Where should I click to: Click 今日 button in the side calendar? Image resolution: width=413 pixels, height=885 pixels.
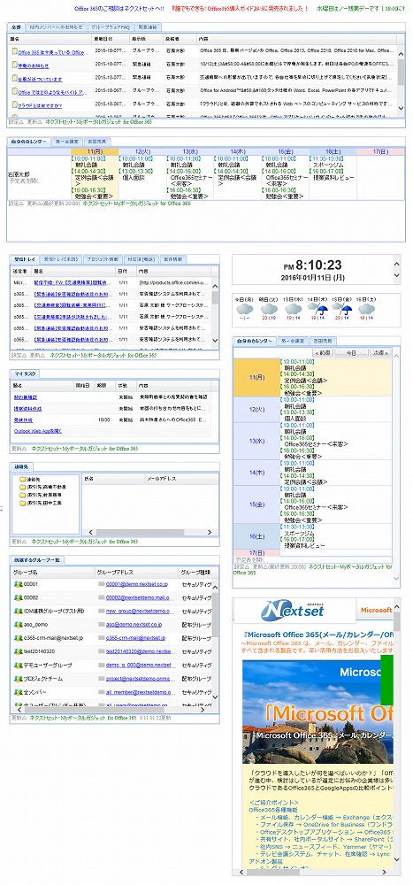(351, 353)
